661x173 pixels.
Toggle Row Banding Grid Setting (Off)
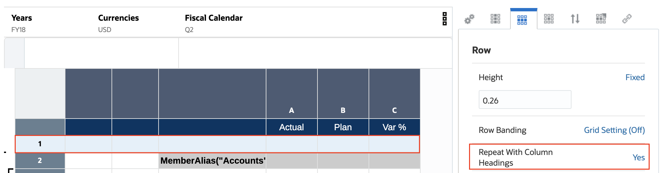pos(614,130)
